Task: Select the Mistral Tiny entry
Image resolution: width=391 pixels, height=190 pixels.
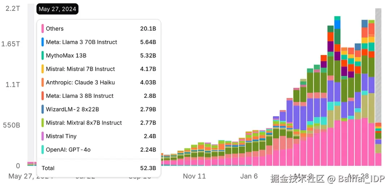Action: 99,136
